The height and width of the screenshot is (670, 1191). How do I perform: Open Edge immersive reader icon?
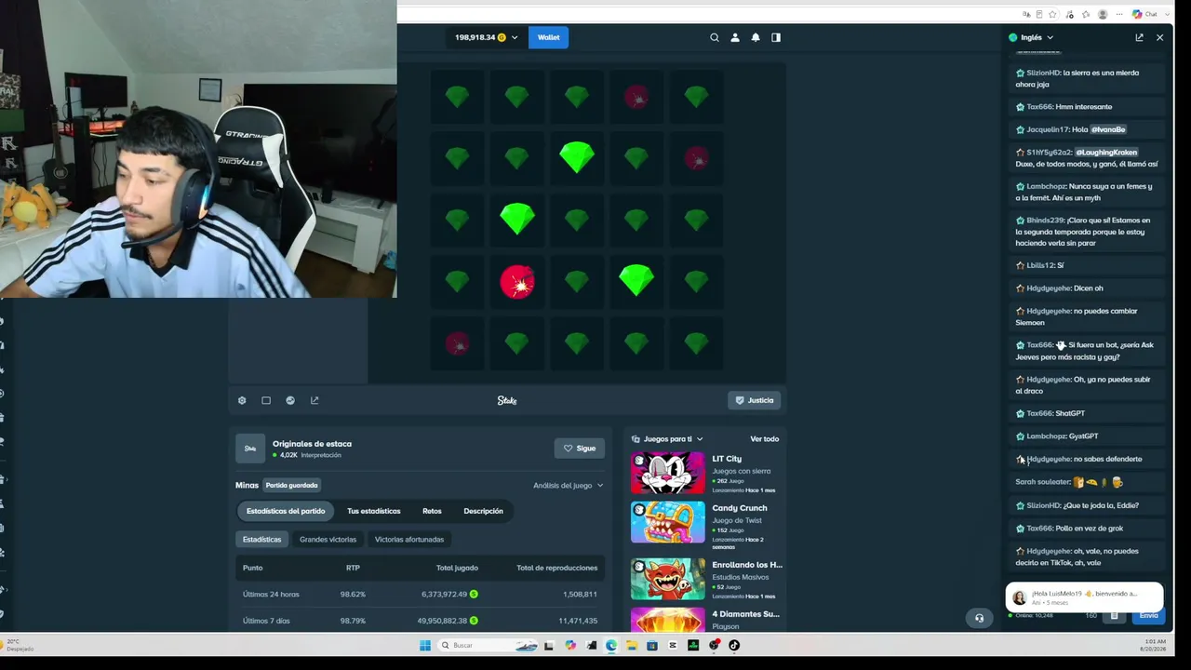[1039, 14]
